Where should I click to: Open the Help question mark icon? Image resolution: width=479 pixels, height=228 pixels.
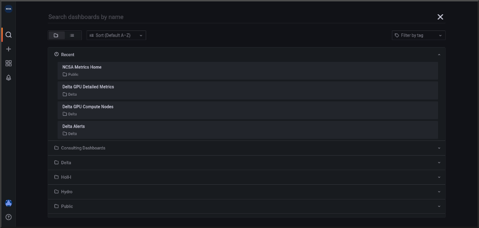pos(9,217)
